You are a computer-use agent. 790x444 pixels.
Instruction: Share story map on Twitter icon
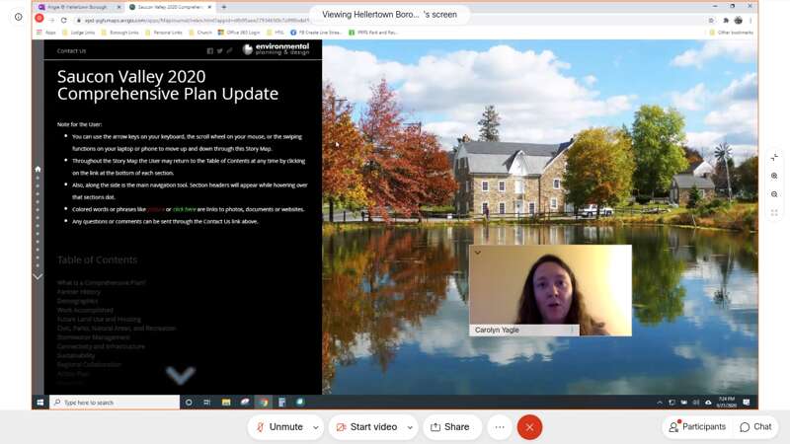(219, 51)
